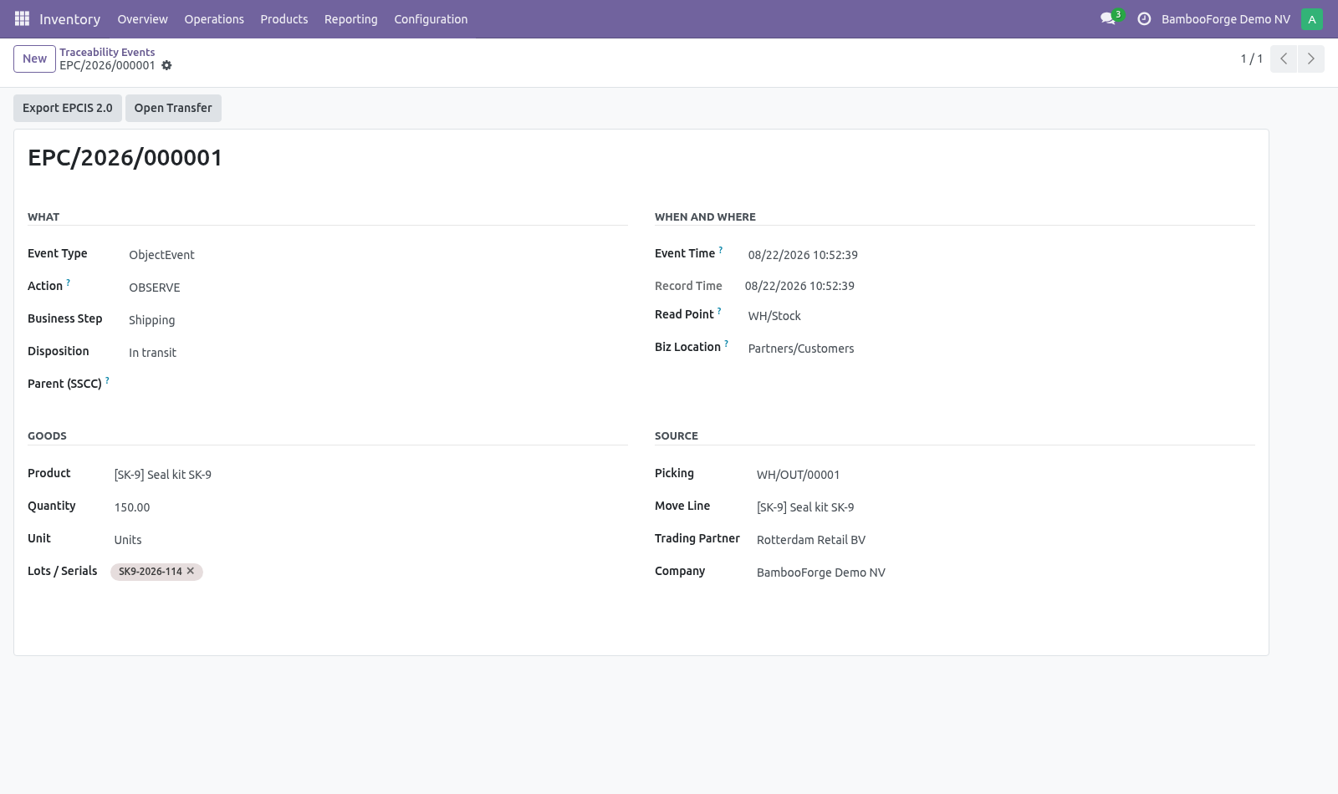
Task: Click the Event Time date field
Action: [x=1001, y=255]
